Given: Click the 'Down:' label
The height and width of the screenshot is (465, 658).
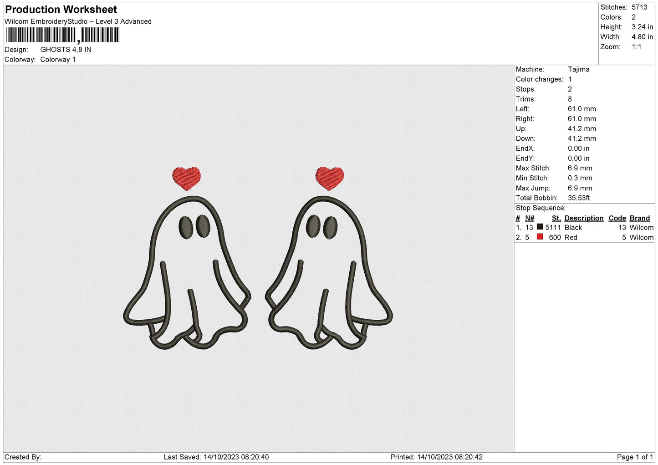Looking at the screenshot, I should pyautogui.click(x=525, y=138).
